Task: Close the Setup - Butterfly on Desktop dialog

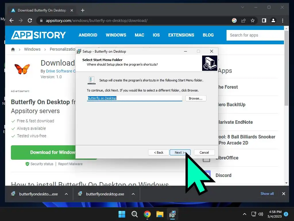Action: (x=212, y=51)
